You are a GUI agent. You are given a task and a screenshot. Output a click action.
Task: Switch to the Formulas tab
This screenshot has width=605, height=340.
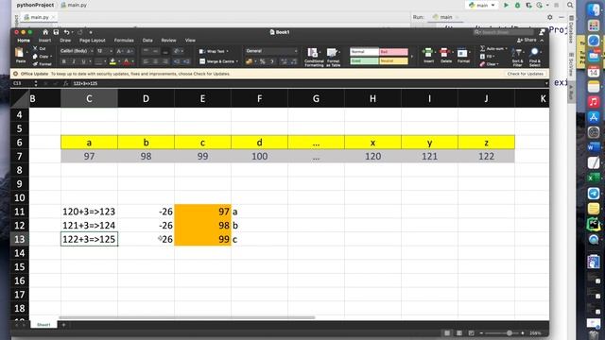pos(124,40)
